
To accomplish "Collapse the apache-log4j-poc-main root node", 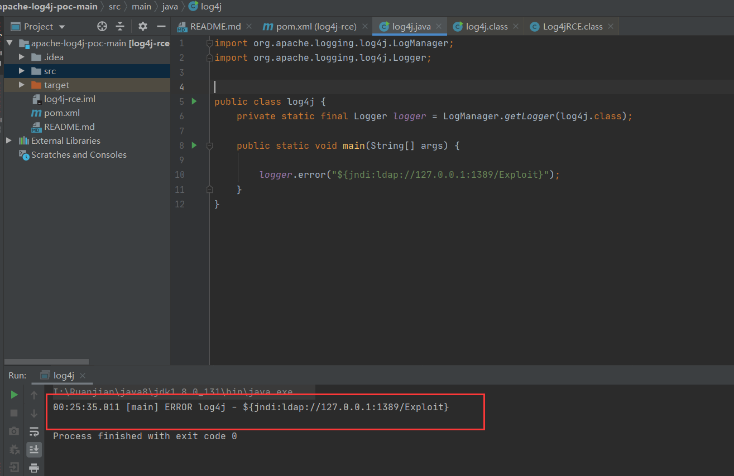I will [9, 43].
